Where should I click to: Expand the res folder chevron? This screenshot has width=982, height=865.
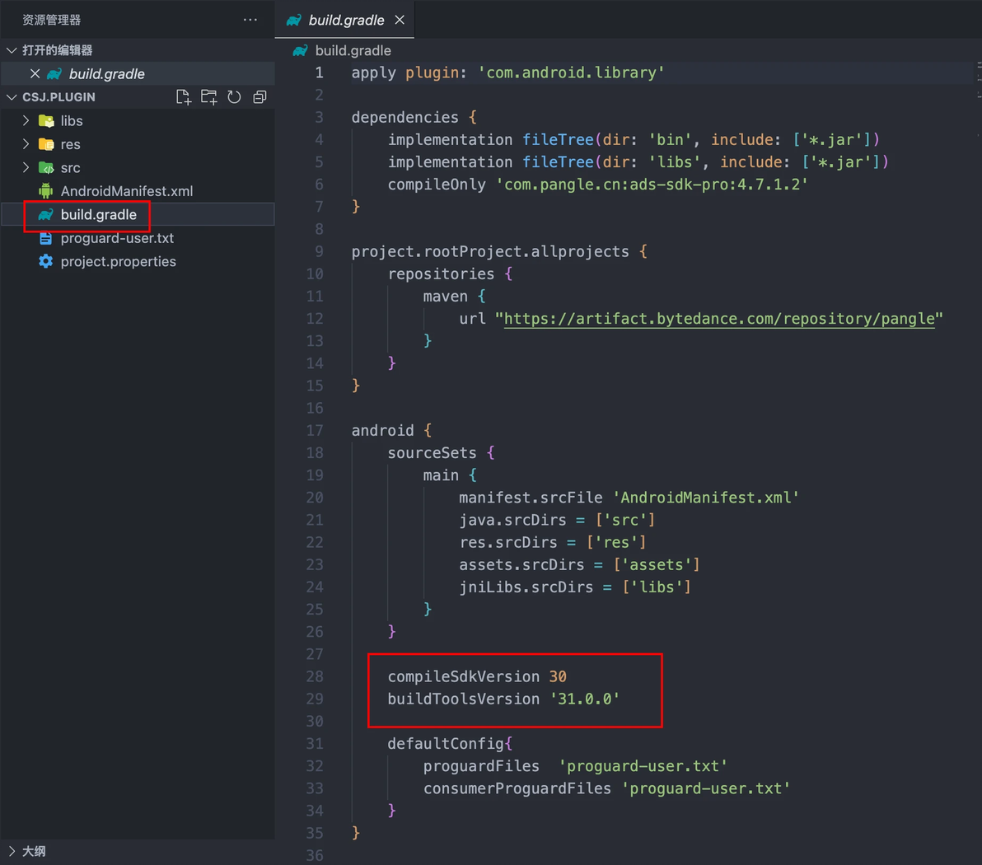pyautogui.click(x=26, y=144)
